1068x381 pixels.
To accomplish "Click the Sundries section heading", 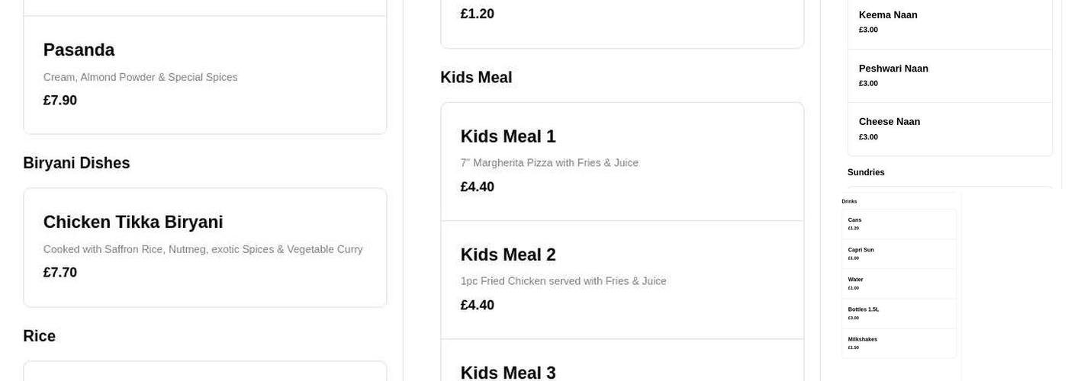I will 866,173.
